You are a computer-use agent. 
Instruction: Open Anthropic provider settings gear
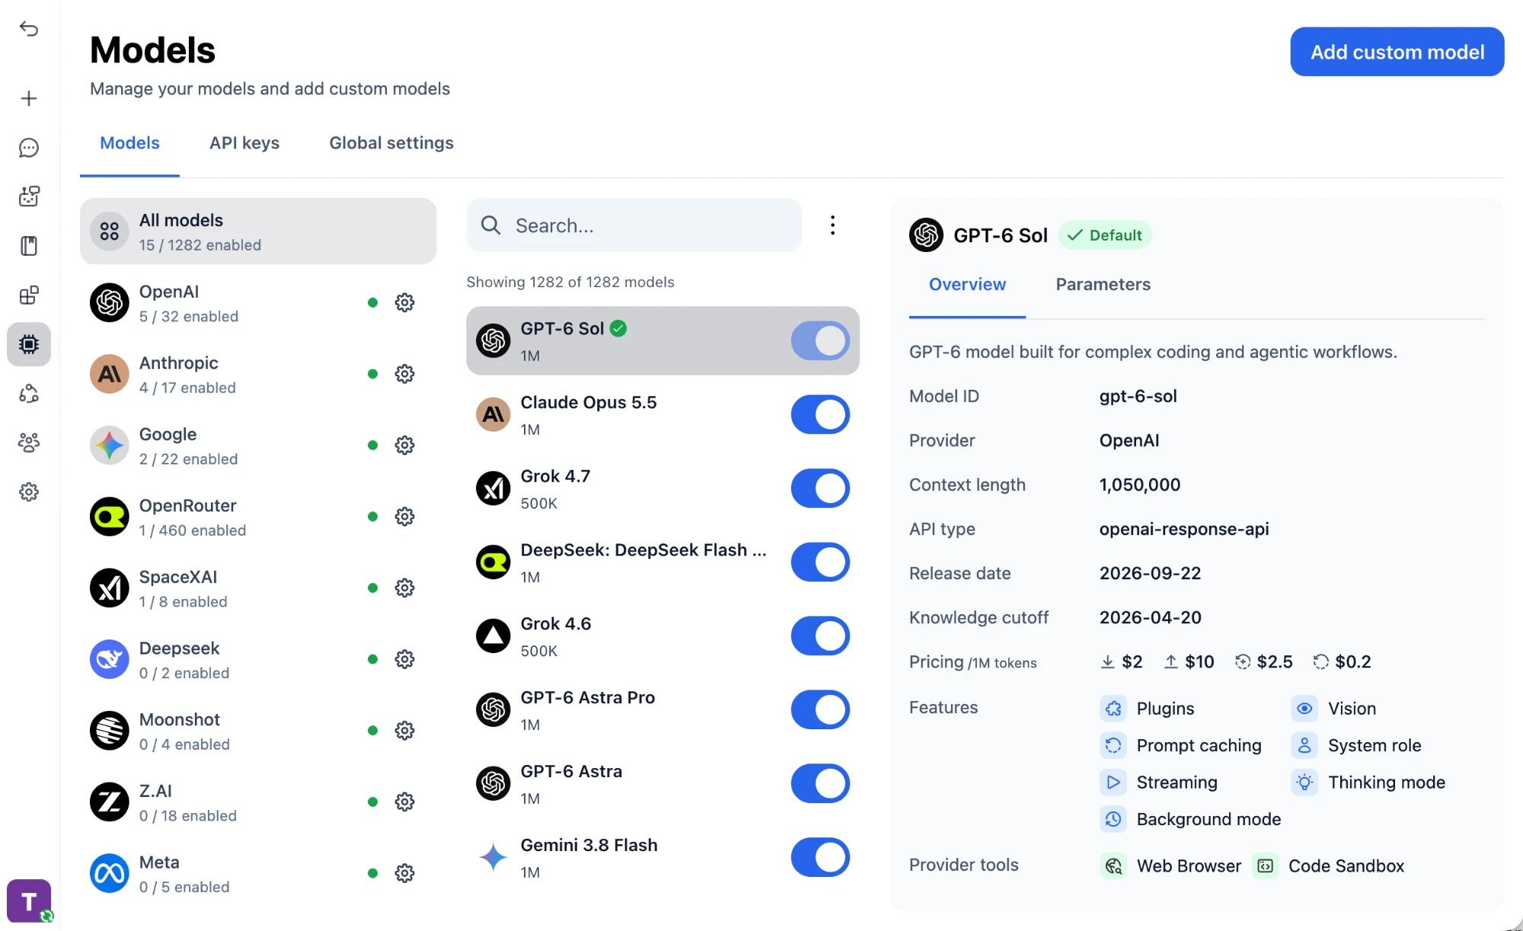(x=404, y=374)
